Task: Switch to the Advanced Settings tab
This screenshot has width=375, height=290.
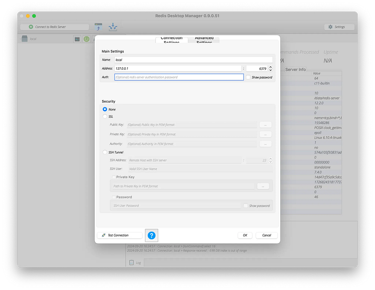Action: 204,40
